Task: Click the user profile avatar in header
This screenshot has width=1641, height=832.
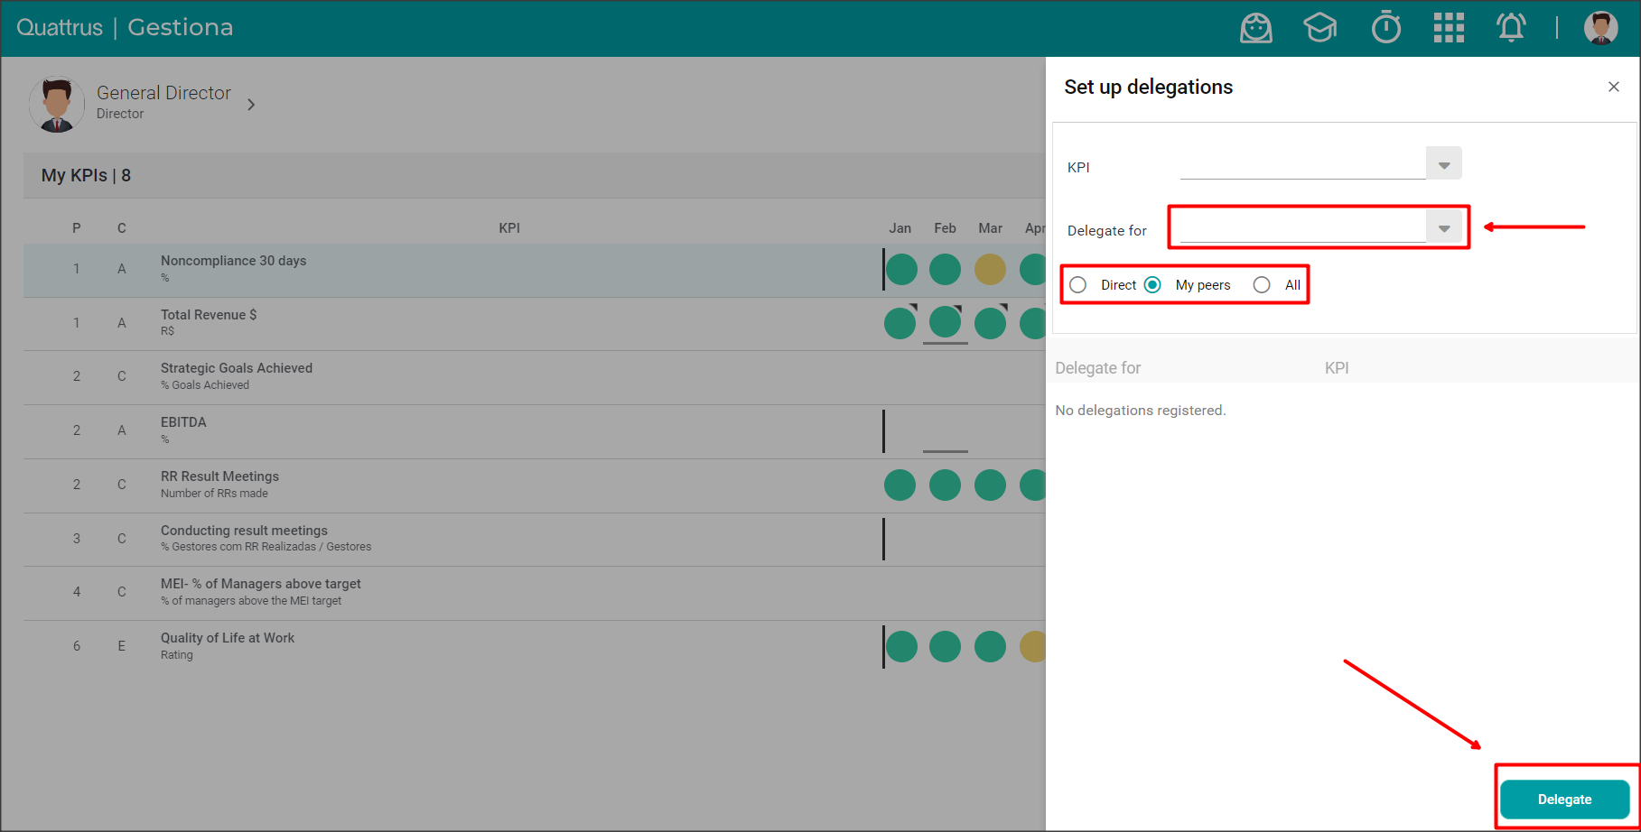Action: click(x=1600, y=28)
